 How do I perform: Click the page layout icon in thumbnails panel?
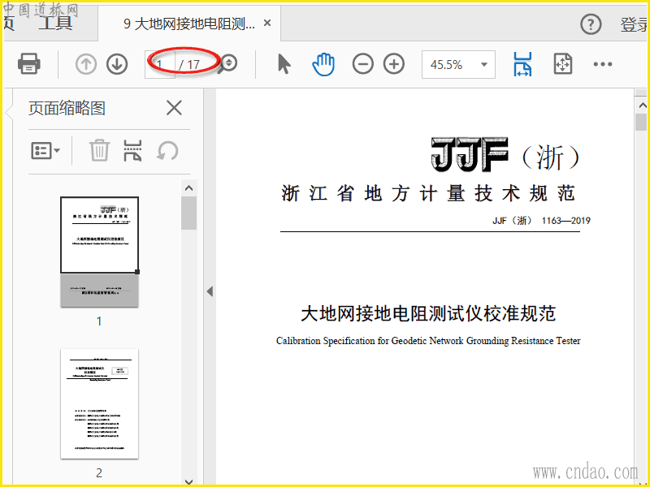pos(132,150)
